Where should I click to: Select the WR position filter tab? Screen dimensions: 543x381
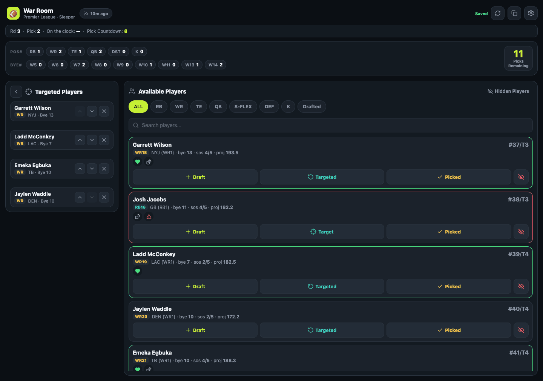click(179, 107)
